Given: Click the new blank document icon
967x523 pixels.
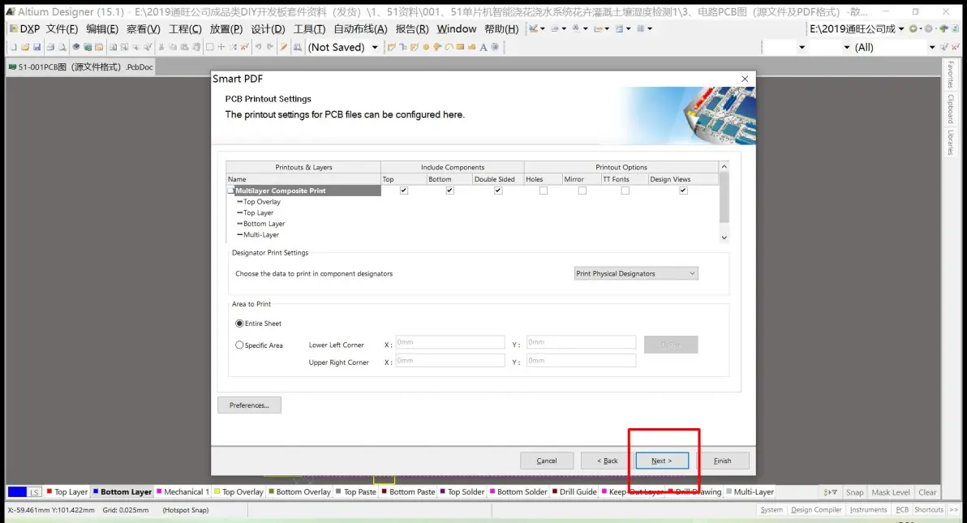Looking at the screenshot, I should (13, 47).
